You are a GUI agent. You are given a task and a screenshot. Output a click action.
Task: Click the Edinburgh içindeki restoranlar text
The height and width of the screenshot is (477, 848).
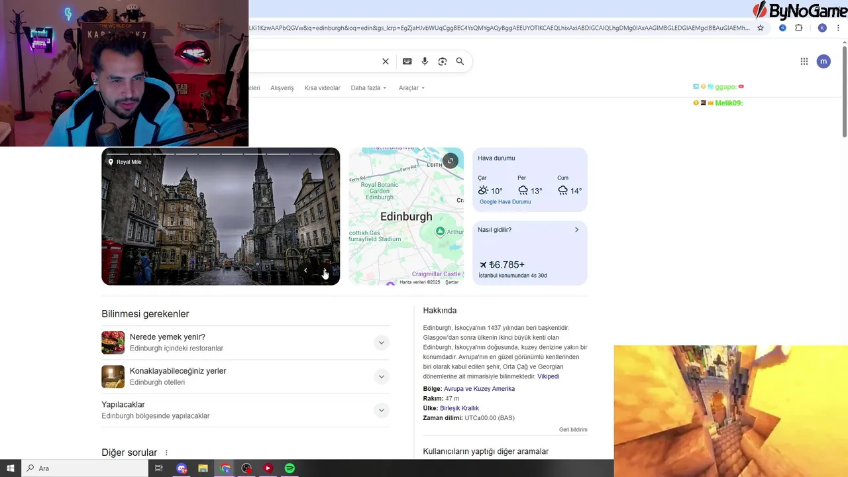[x=176, y=348]
